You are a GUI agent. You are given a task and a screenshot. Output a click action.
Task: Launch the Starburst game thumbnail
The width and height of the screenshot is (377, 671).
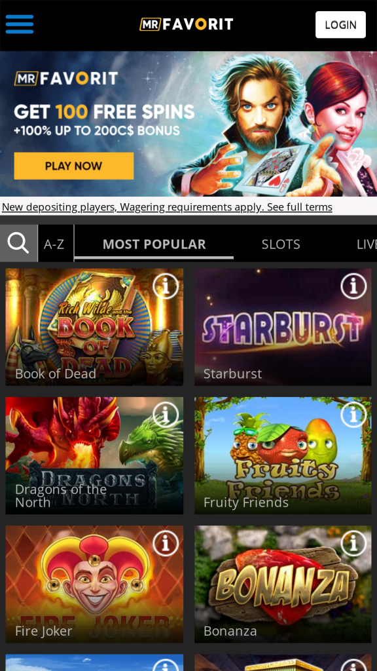[x=283, y=327]
